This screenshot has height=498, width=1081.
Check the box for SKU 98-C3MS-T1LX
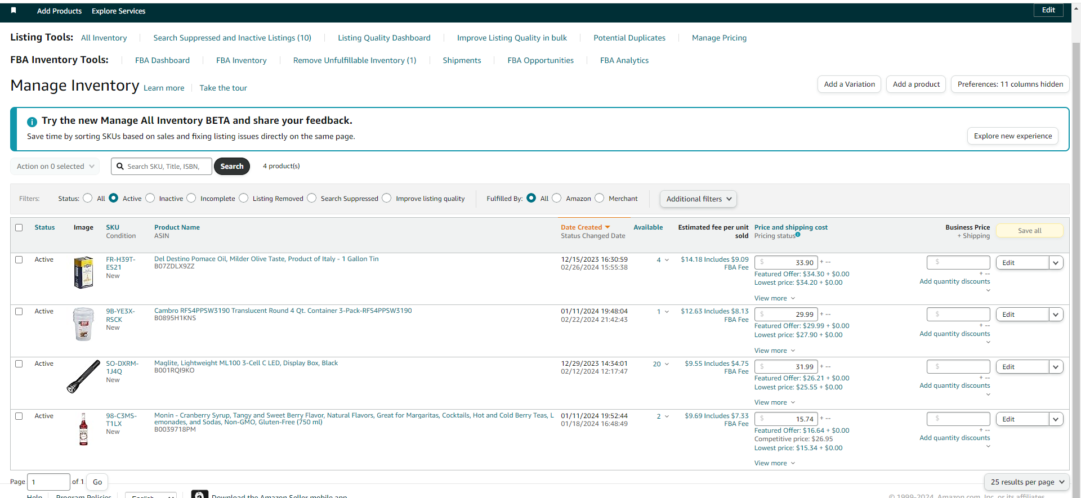(19, 416)
